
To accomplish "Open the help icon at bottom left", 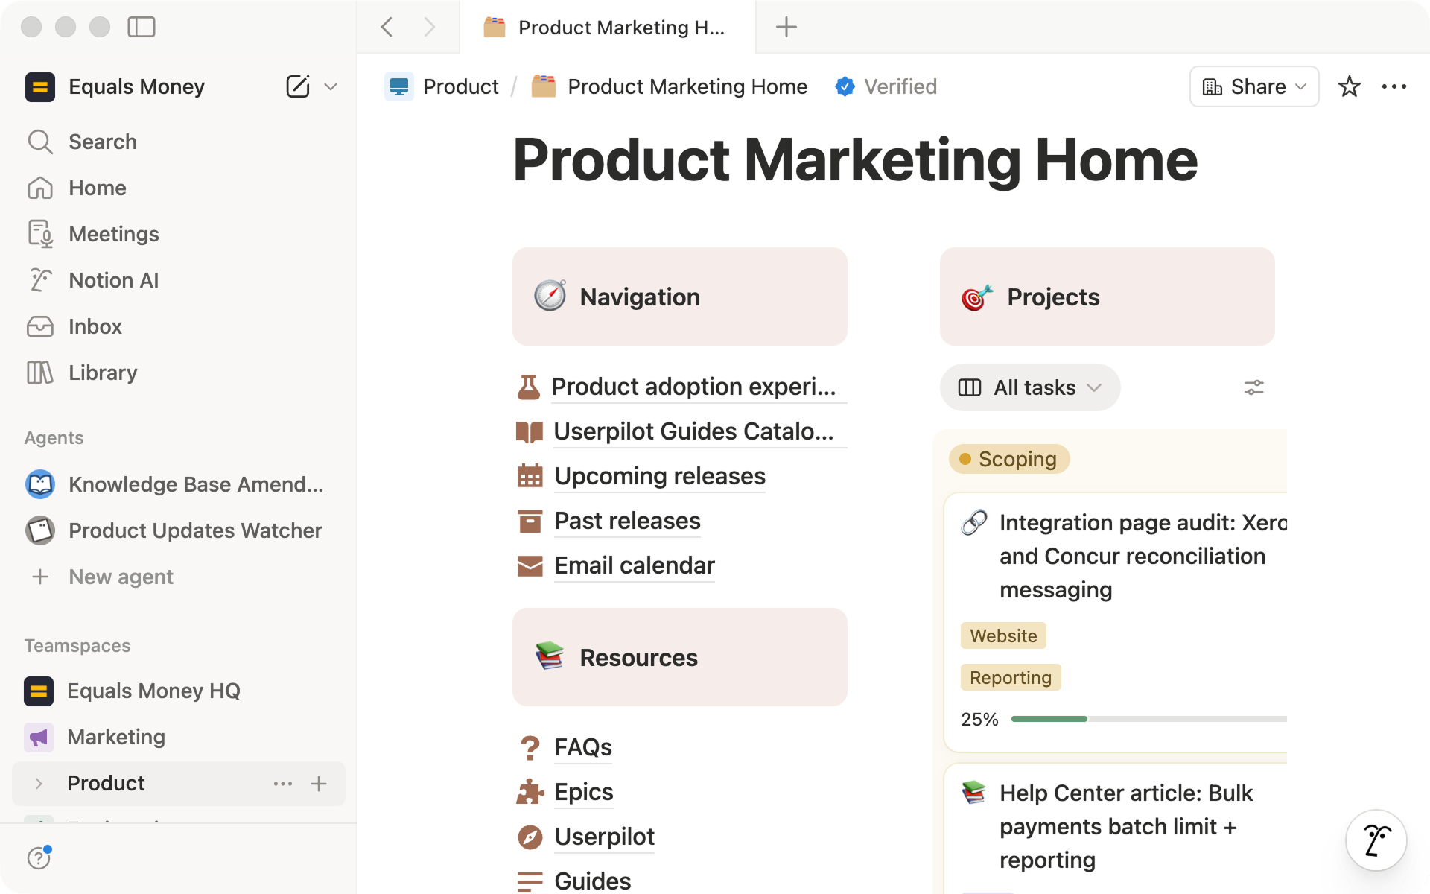I will (39, 857).
